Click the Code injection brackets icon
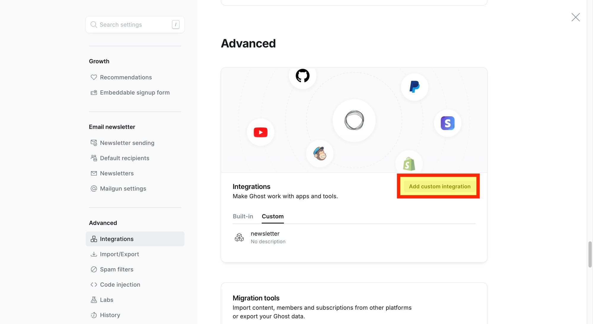The height and width of the screenshot is (324, 593). pos(94,285)
